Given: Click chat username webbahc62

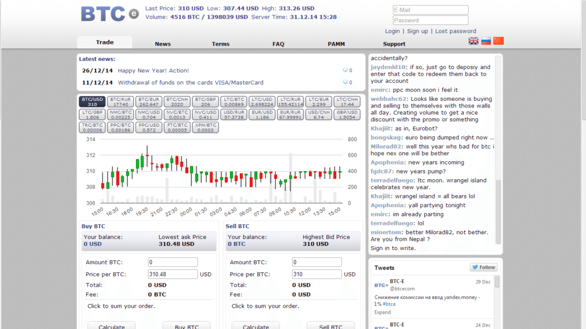Looking at the screenshot, I should 388,99.
